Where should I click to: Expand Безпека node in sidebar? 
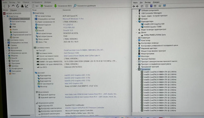coord(7,66)
